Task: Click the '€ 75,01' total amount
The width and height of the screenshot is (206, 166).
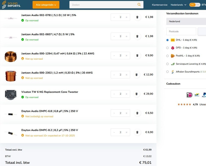Action: (145, 163)
